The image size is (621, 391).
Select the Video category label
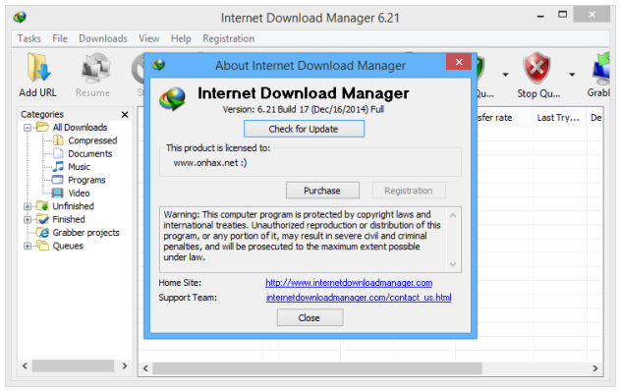[x=79, y=193]
